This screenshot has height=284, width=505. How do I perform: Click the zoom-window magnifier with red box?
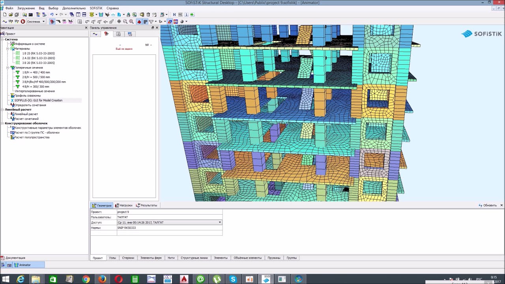[131, 21]
